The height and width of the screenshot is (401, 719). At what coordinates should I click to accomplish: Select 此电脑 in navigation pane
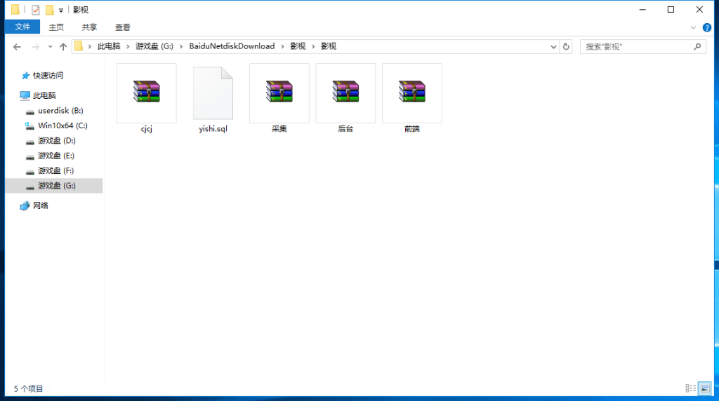pos(44,95)
